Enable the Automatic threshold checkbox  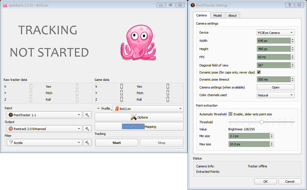pos(230,114)
